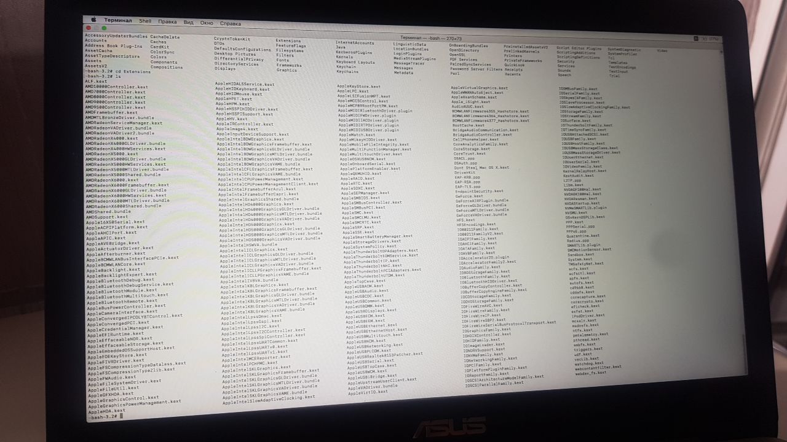Click 'EndpointSecurity.kext' entry
The image size is (787, 442).
point(479,191)
